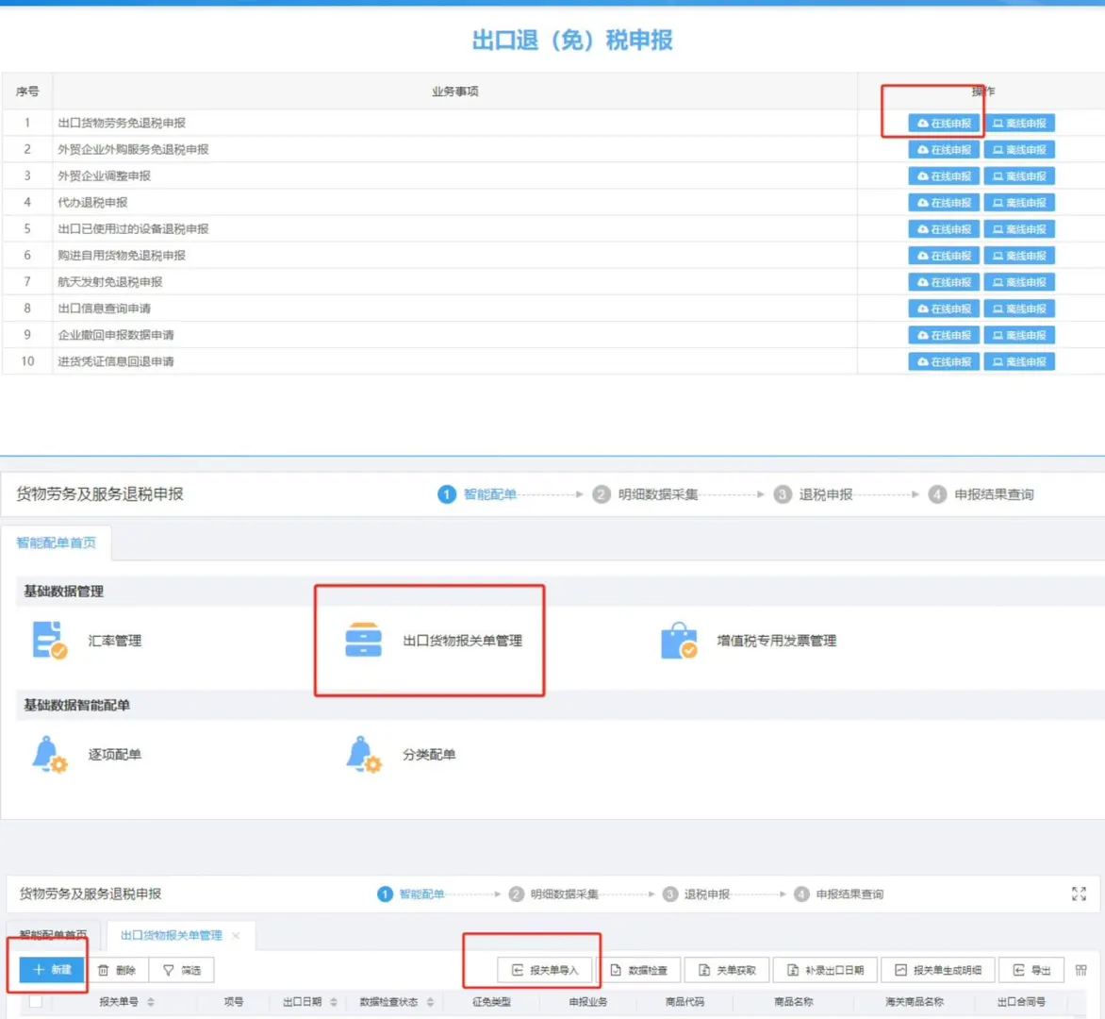Check the select-all checkbox in table header
Image resolution: width=1105 pixels, height=1019 pixels.
point(34,1003)
